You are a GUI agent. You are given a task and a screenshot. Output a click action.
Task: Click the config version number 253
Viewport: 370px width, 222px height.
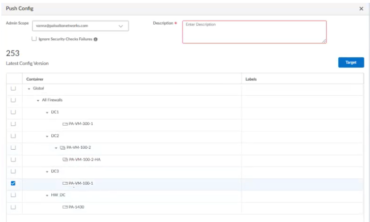pos(13,53)
